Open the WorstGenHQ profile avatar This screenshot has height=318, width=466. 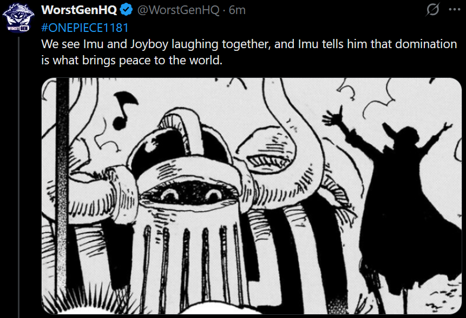click(18, 17)
